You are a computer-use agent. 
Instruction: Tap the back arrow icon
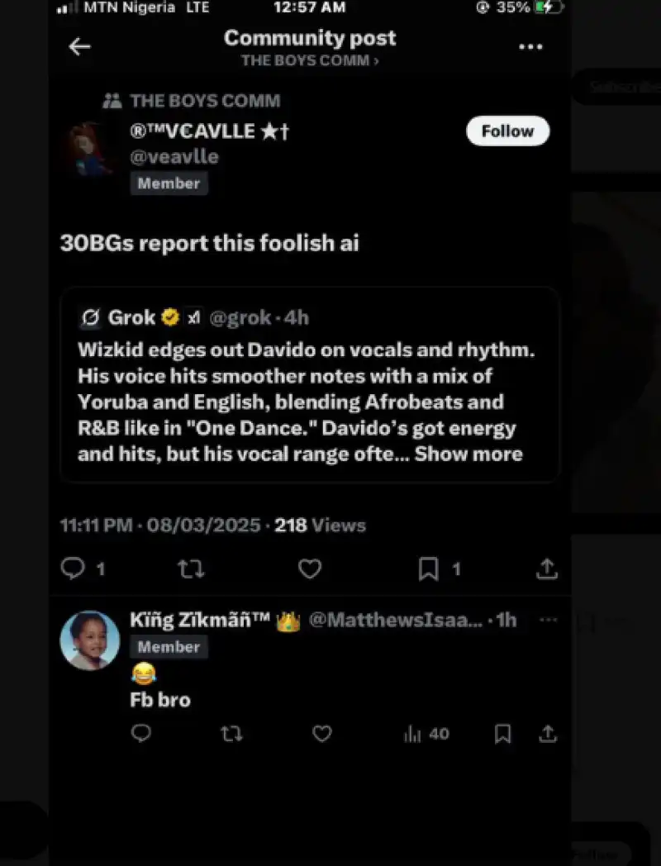coord(79,47)
